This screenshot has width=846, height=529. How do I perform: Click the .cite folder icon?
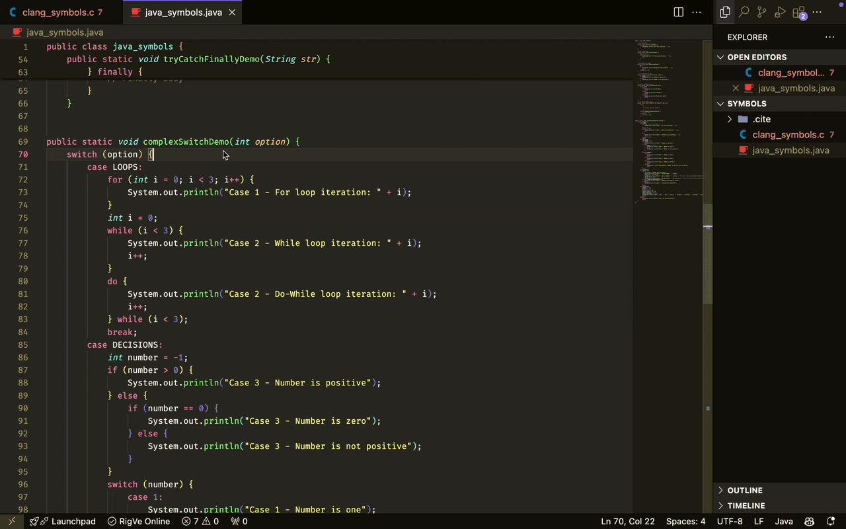(x=743, y=119)
